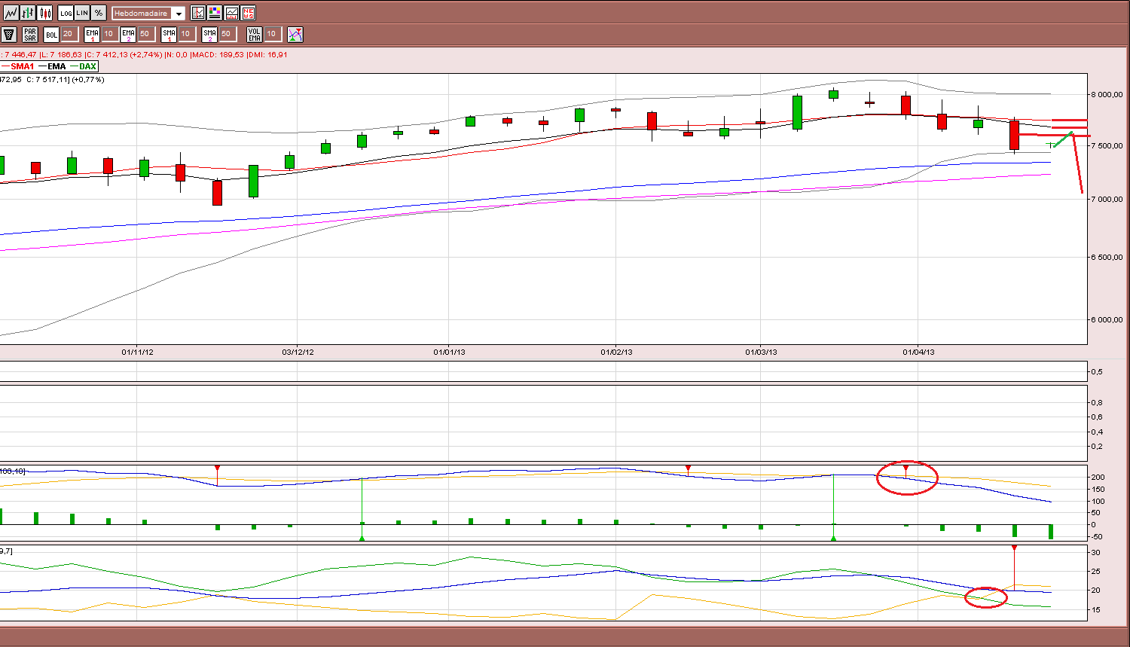Viewport: 1130px width, 647px height.
Task: Click the 01/01/13 date label
Action: pyautogui.click(x=449, y=352)
